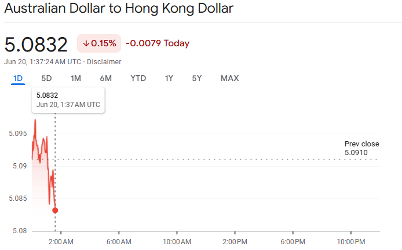The height and width of the screenshot is (250, 402).
Task: Click the down arrow icon in badge
Action: point(86,43)
